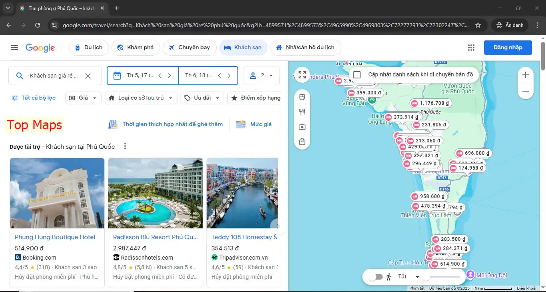Open the Giá price filter dropdown
Screen dimensions: 546x292
pyautogui.click(x=83, y=98)
